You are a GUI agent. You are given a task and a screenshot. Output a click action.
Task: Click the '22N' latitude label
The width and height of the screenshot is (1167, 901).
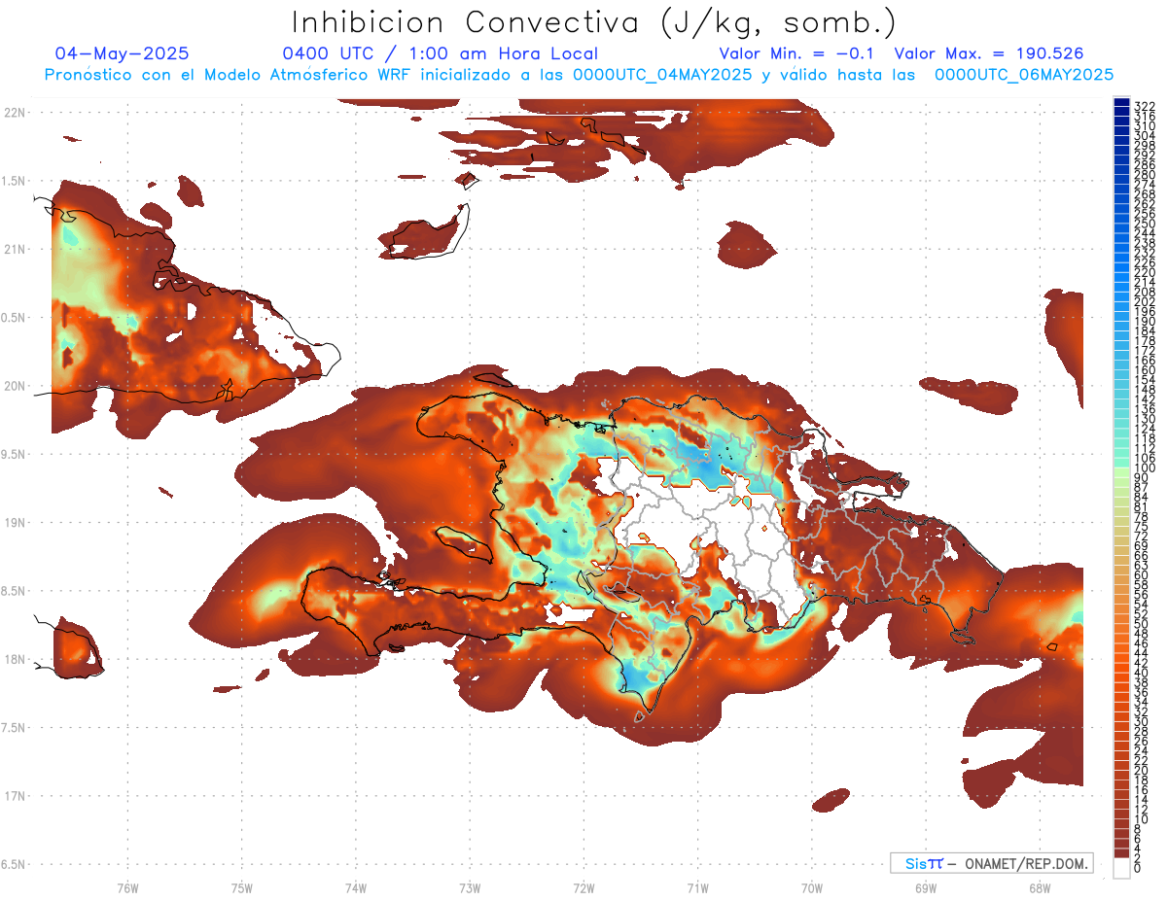pyautogui.click(x=15, y=113)
